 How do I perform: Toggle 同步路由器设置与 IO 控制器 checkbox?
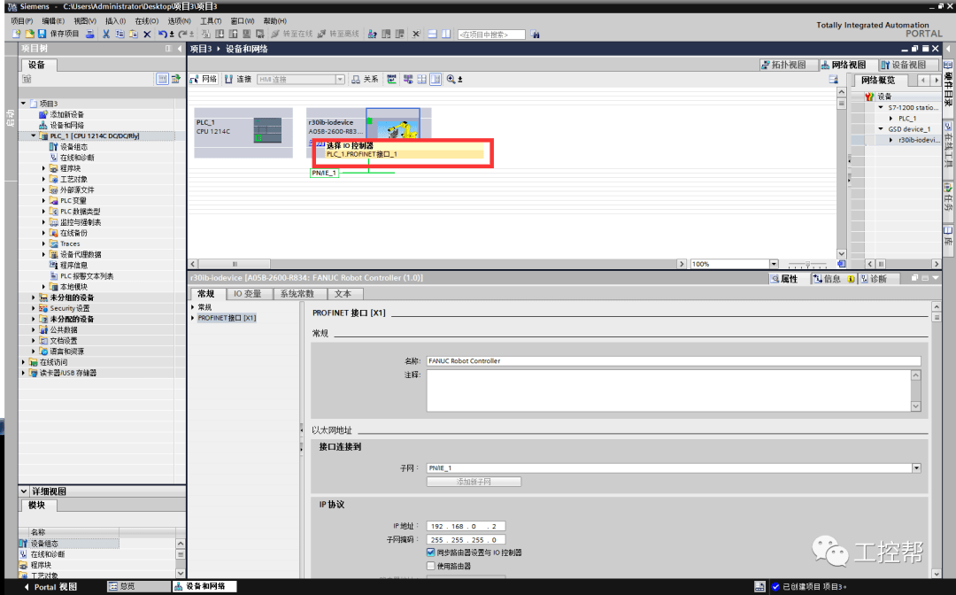pyautogui.click(x=431, y=552)
